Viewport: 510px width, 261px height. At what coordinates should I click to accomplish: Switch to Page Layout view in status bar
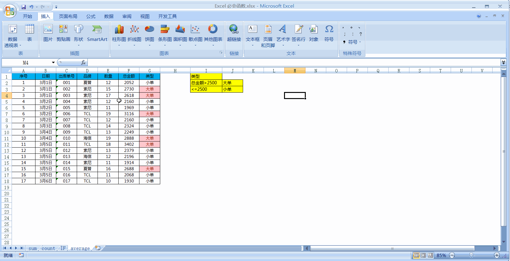423,255
